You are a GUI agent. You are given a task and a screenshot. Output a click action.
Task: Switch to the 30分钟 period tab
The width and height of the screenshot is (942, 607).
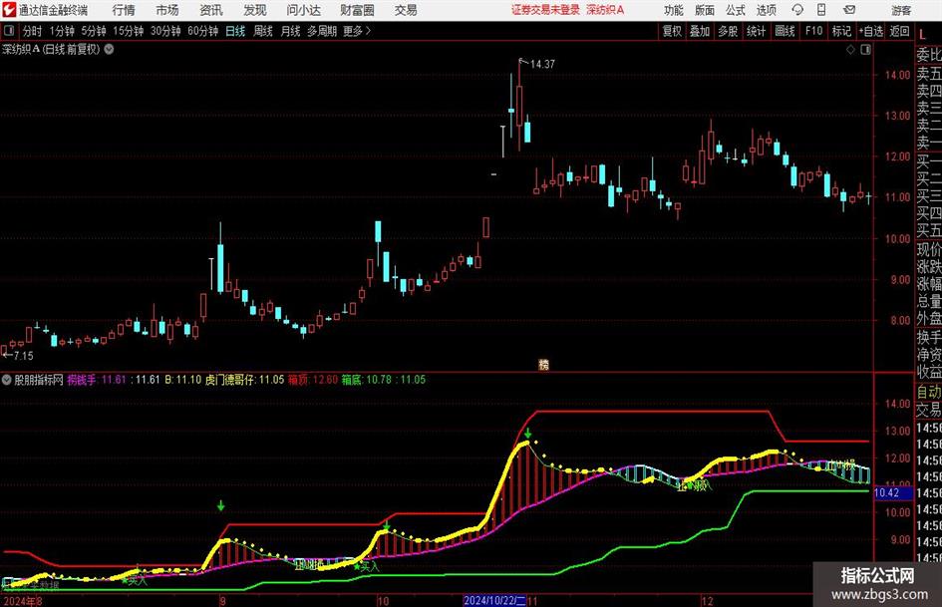click(165, 31)
